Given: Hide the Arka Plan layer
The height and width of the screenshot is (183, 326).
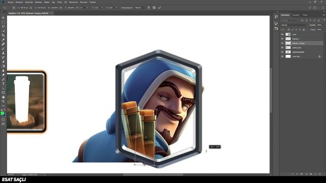Looking at the screenshot, I should (282, 56).
